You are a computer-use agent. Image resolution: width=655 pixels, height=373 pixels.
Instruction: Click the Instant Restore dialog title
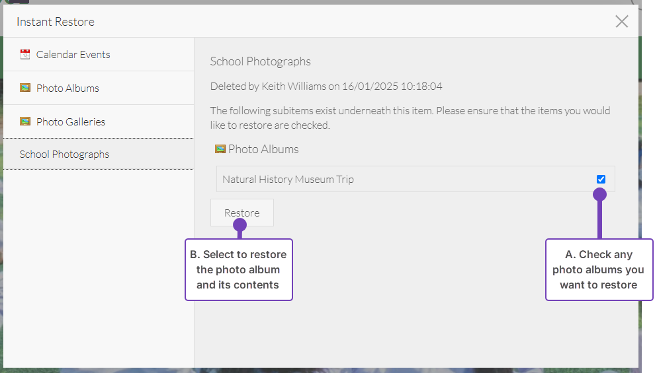pyautogui.click(x=56, y=22)
